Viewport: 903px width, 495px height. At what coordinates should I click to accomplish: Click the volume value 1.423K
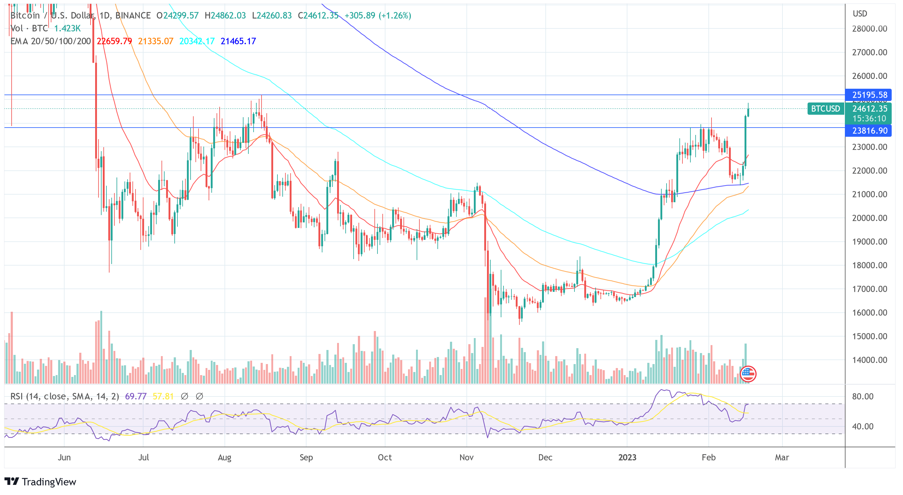(x=67, y=28)
